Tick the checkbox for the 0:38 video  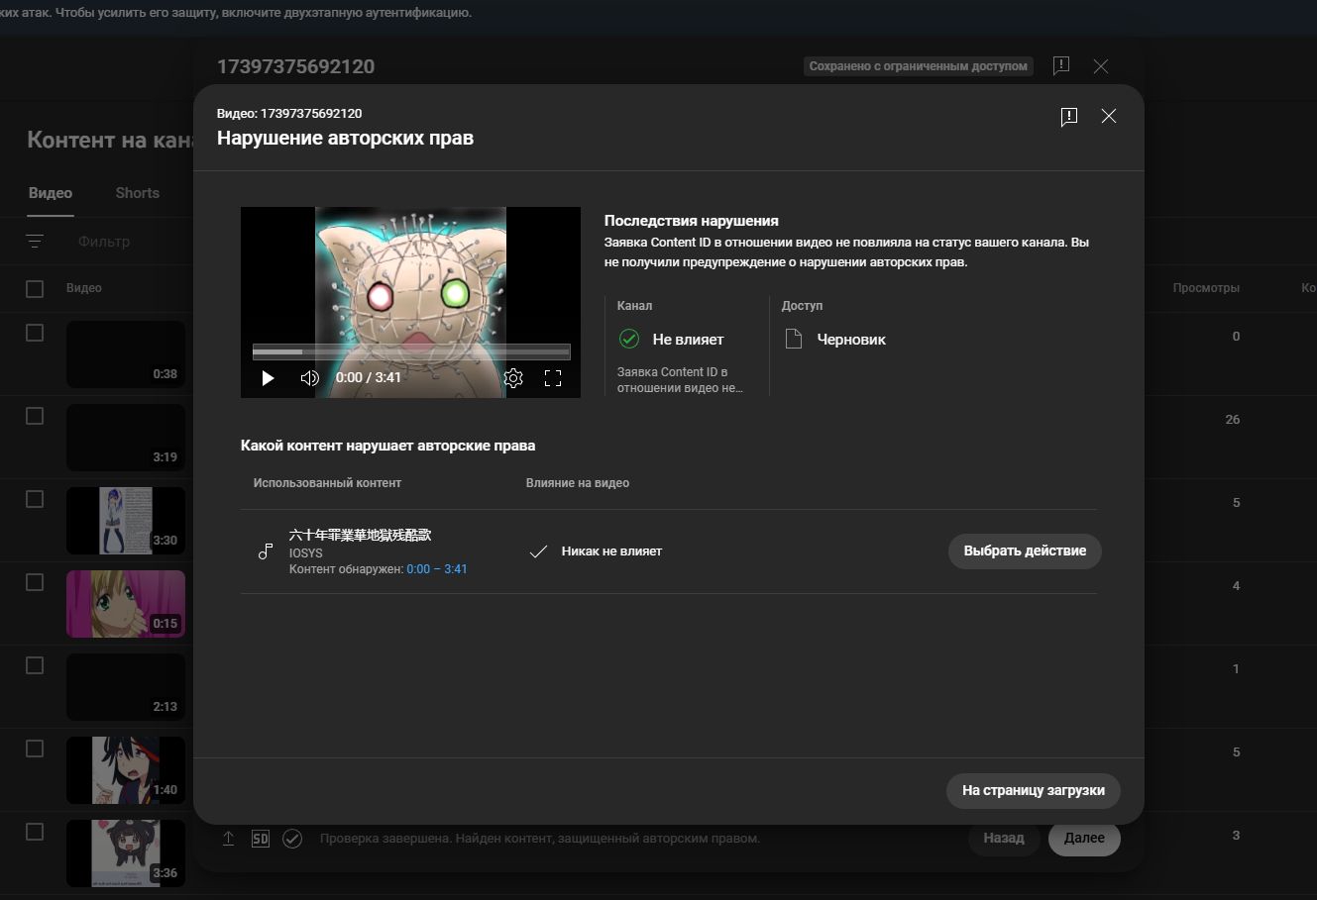(35, 333)
